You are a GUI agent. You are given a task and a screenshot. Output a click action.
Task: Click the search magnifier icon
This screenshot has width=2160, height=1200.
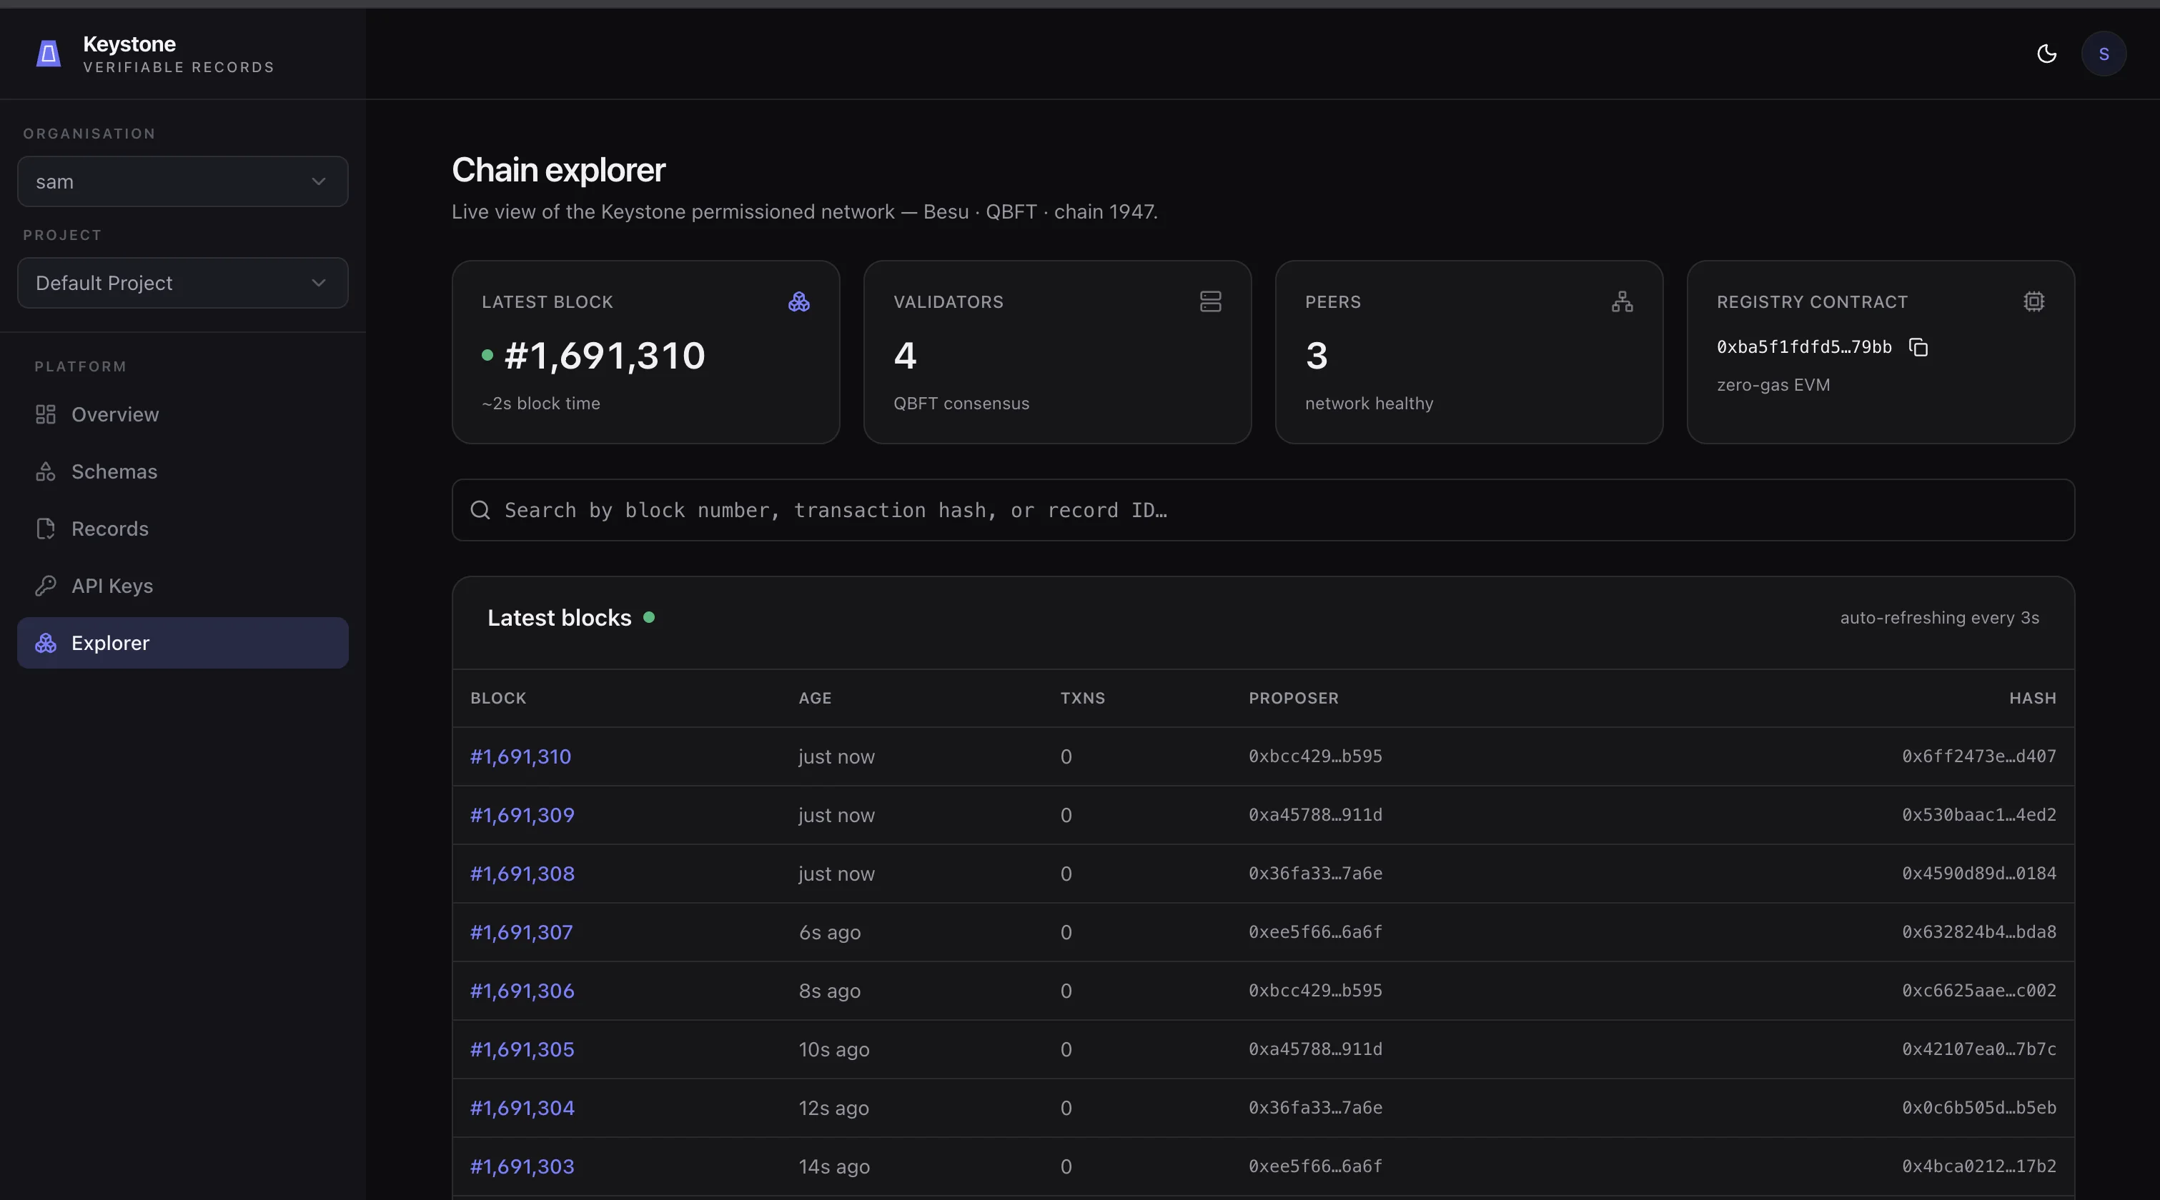(x=480, y=510)
